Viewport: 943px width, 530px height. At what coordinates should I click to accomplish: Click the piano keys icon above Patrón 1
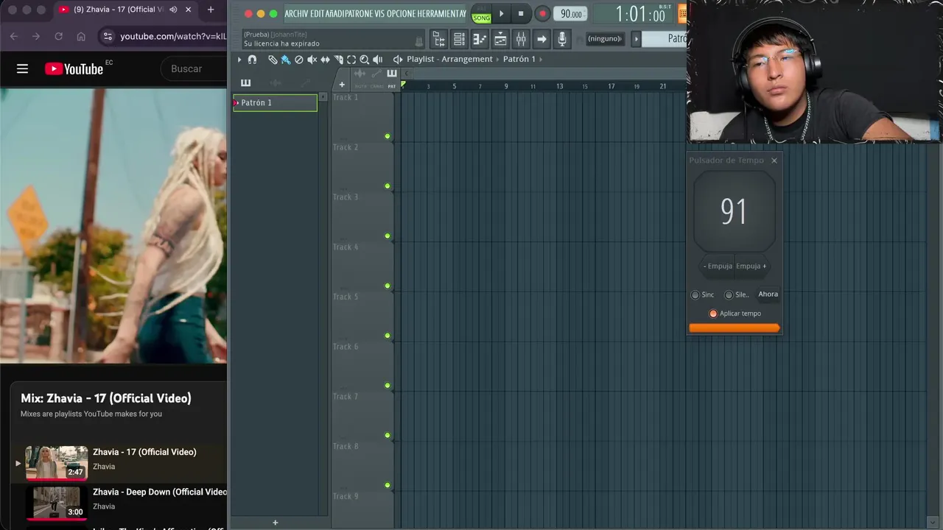245,82
